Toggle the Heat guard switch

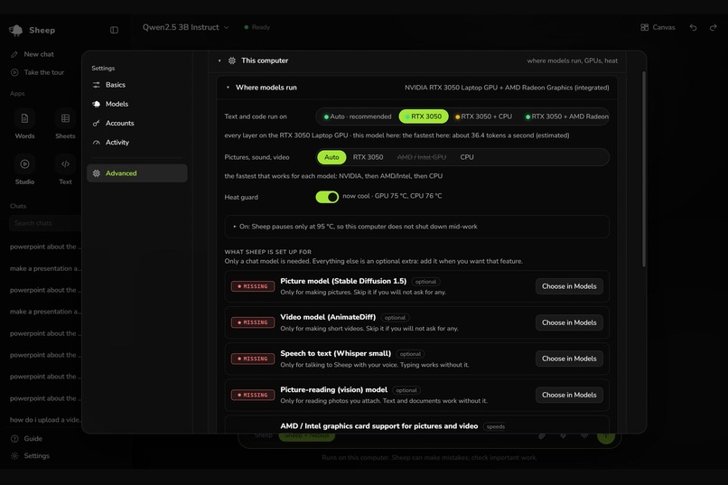click(x=327, y=197)
